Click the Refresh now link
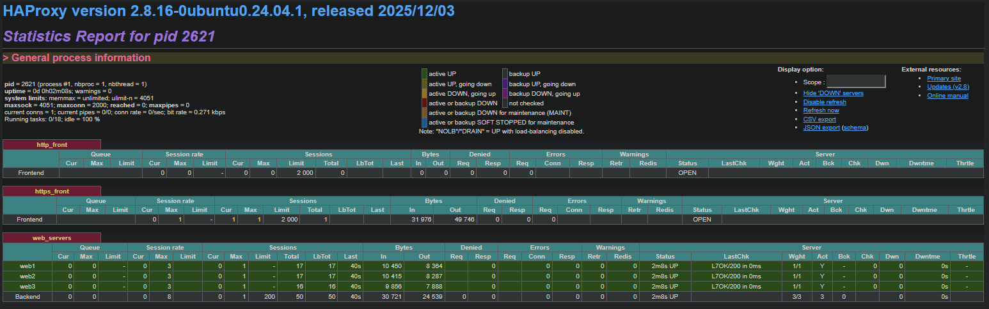Screen dimensions: 989x309 pyautogui.click(x=821, y=110)
